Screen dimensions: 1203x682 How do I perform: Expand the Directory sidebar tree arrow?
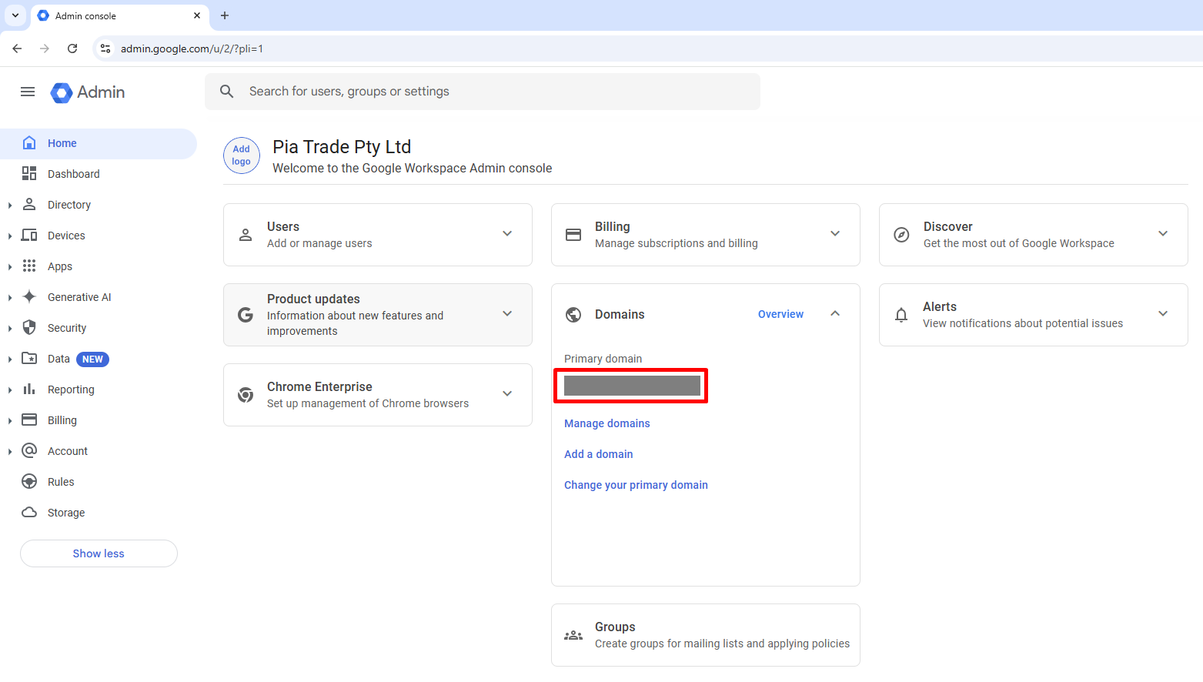[9, 206]
